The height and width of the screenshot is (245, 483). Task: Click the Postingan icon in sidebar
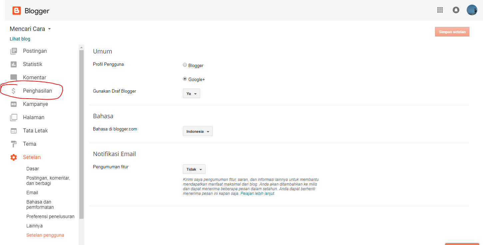click(14, 51)
